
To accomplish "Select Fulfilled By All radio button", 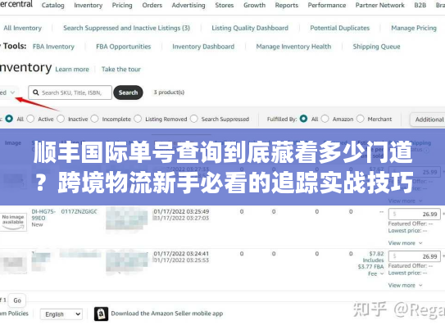I will tap(303, 119).
